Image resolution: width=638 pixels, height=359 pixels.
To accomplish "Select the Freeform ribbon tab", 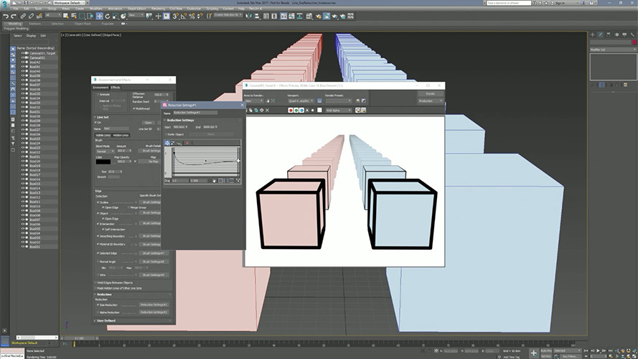I will click(x=35, y=24).
